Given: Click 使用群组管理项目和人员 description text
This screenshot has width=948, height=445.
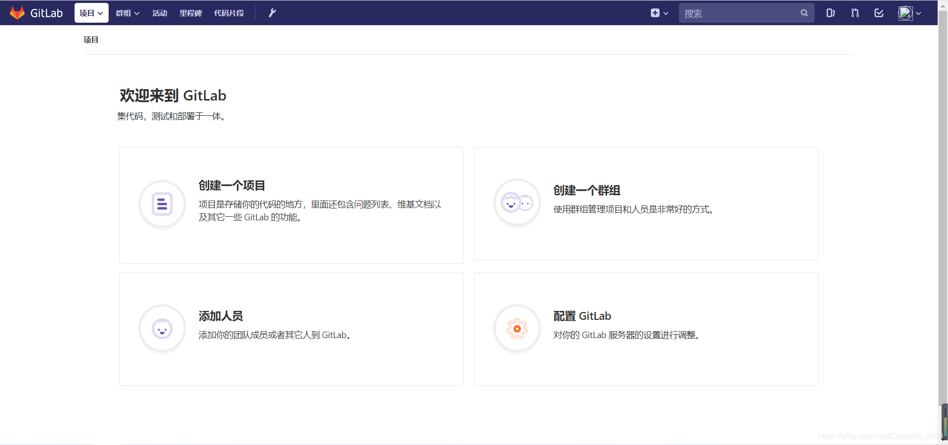Looking at the screenshot, I should pyautogui.click(x=634, y=209).
